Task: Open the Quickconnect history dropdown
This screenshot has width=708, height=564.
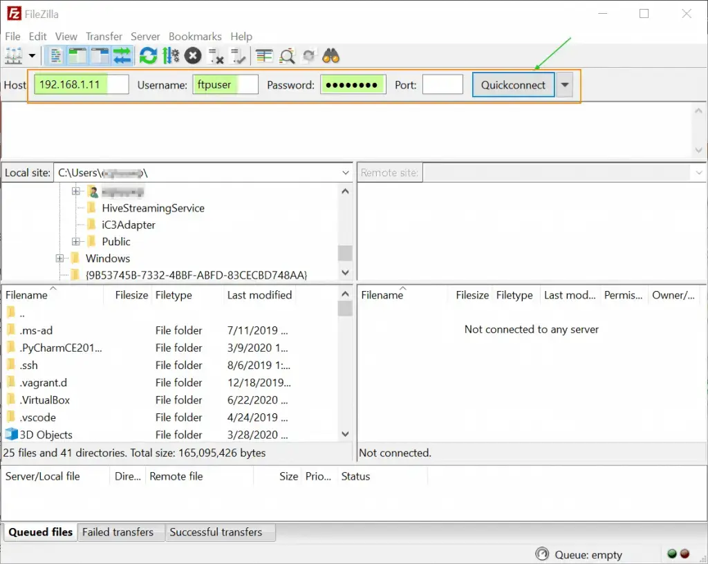Action: (565, 84)
